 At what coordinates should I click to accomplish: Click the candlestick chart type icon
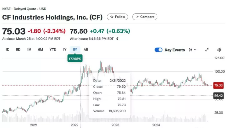(x=190, y=50)
